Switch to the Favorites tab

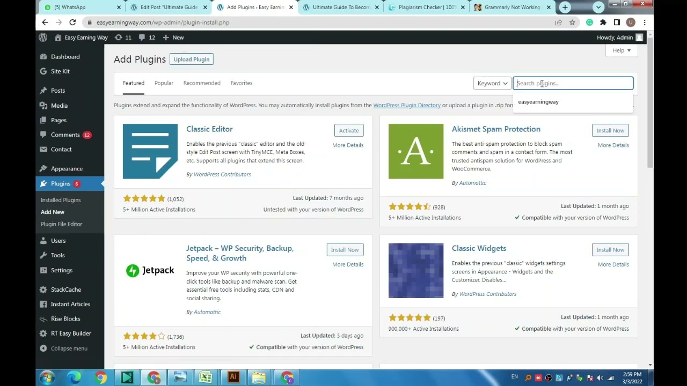242,83
